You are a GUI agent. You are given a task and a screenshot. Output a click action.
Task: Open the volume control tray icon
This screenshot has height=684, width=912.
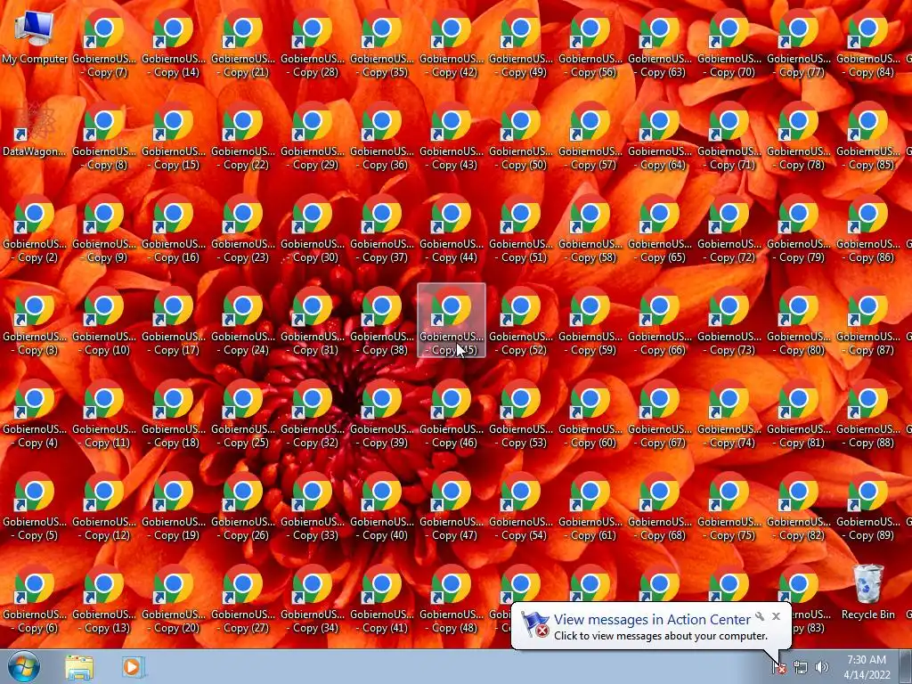[x=821, y=667]
